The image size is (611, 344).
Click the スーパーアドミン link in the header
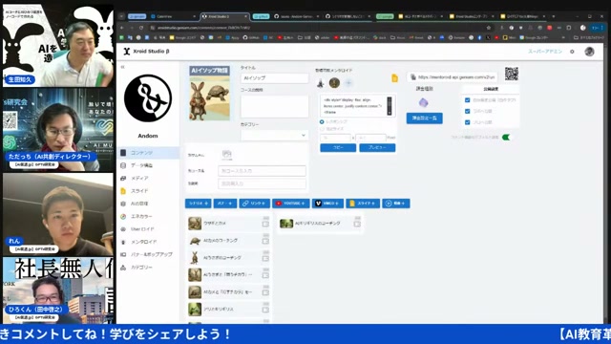coord(545,52)
